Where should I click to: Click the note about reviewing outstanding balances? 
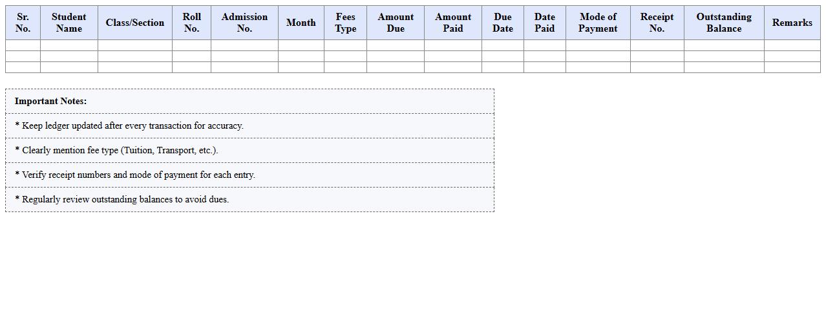coord(122,200)
